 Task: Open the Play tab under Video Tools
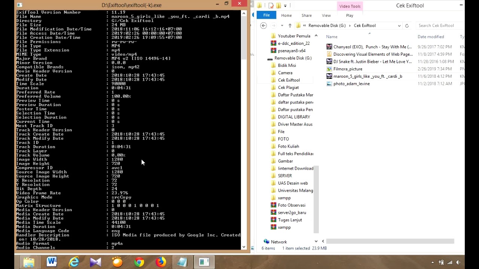coord(350,15)
